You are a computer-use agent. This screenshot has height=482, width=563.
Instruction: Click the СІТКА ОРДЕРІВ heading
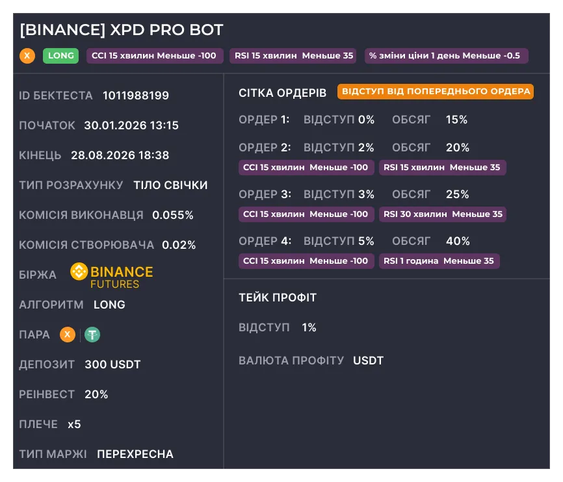click(282, 93)
